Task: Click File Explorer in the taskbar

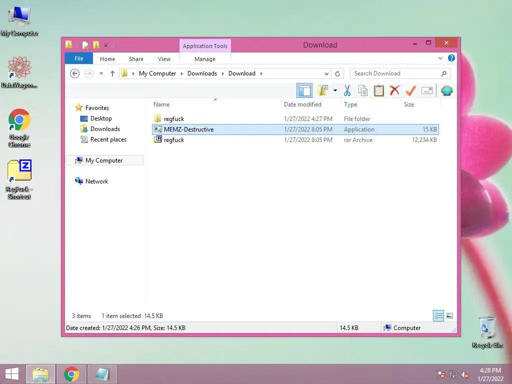Action: click(x=40, y=374)
